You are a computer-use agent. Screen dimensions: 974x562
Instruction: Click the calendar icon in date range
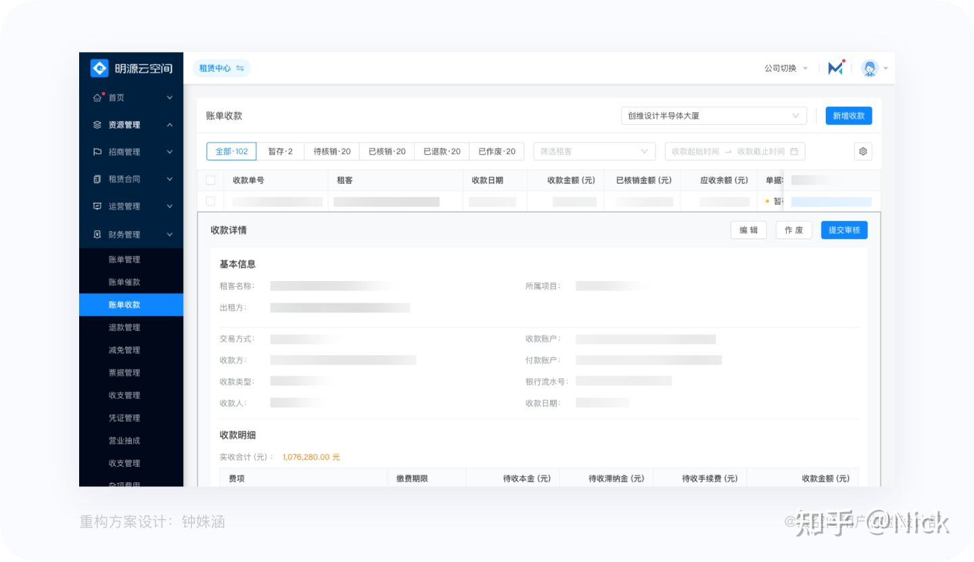(x=794, y=151)
